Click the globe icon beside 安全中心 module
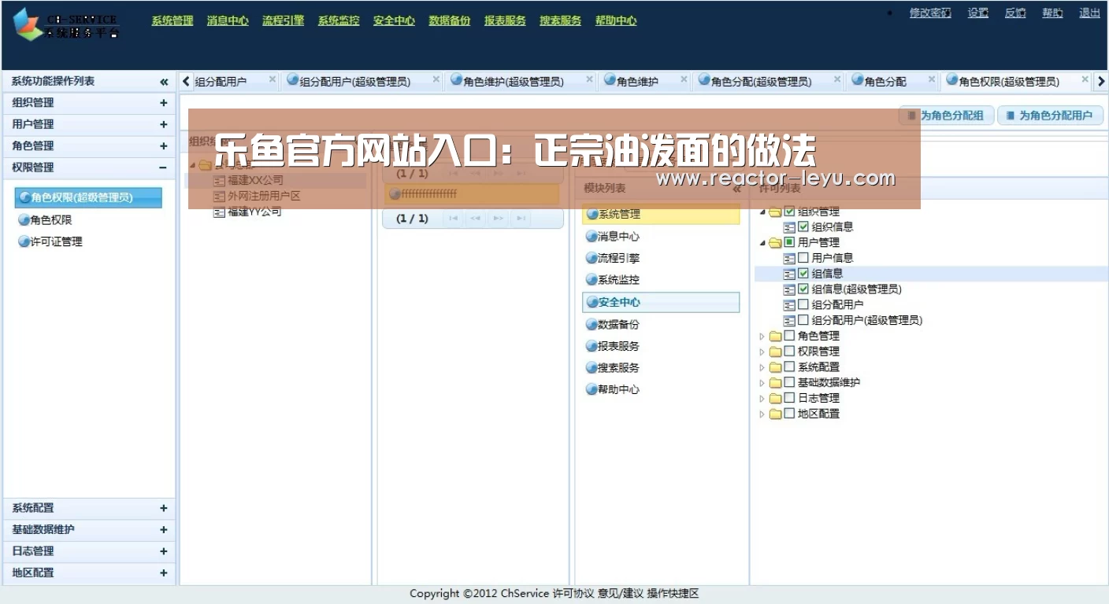 pyautogui.click(x=592, y=302)
